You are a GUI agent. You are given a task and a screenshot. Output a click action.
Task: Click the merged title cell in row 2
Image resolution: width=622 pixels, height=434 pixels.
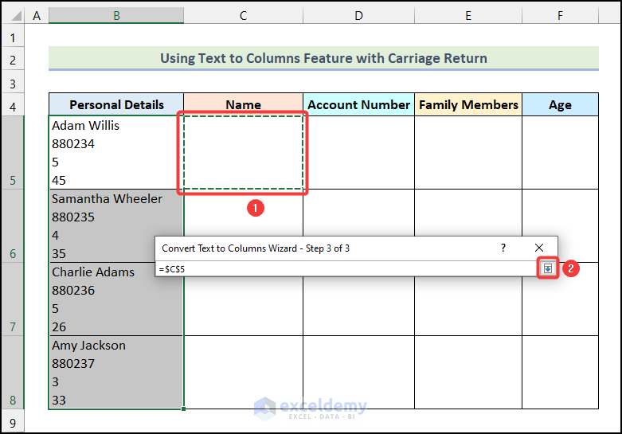point(323,58)
